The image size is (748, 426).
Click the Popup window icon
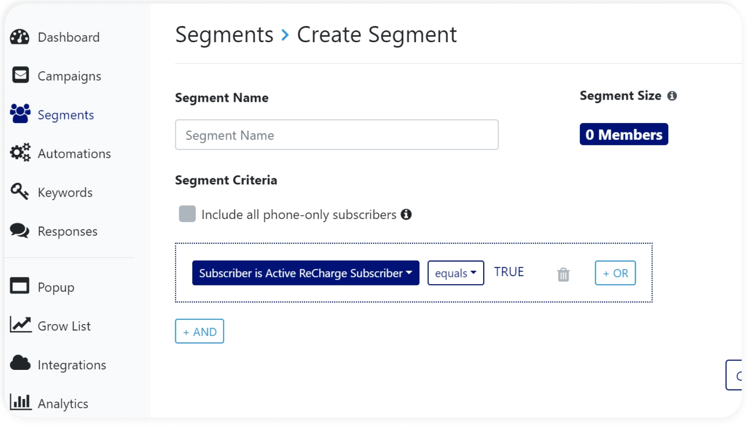20,286
